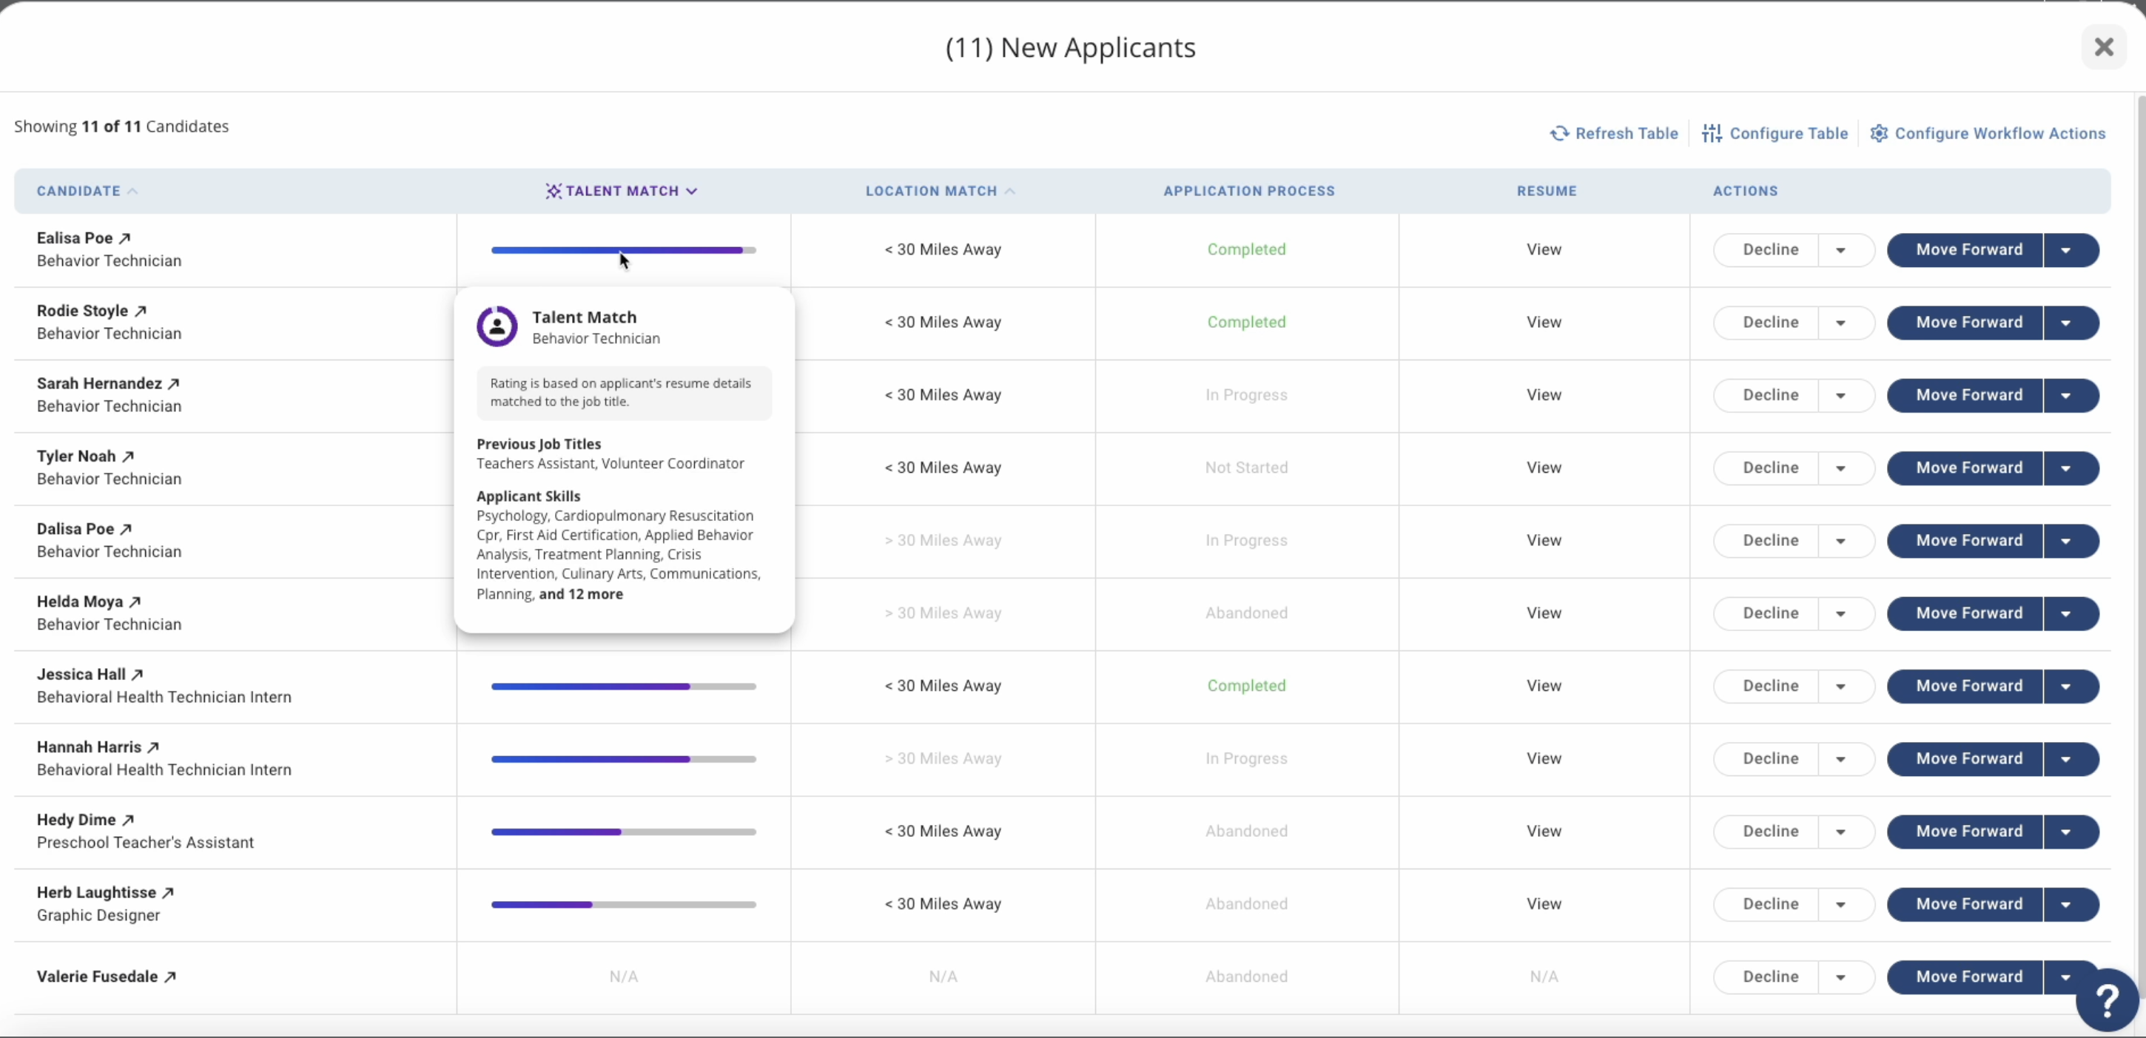Sort by Location Match column header

click(940, 191)
